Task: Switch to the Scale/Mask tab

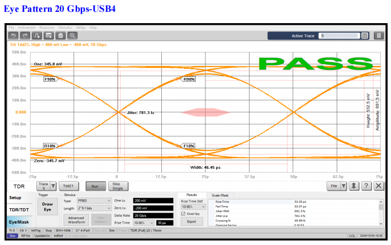Action: (220, 195)
